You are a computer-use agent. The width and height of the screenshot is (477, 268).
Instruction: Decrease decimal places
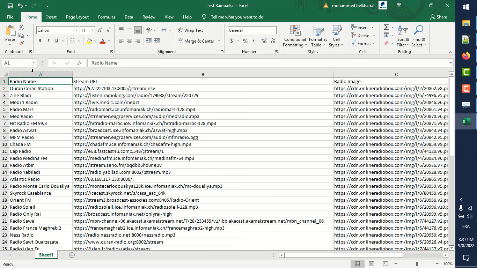[x=272, y=41]
